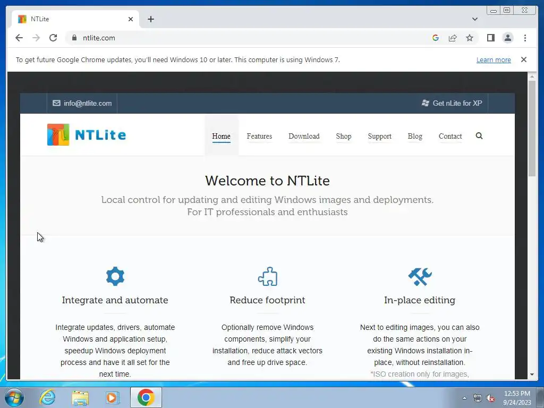Click the site search magnifier icon
Viewport: 544px width, 408px height.
tap(479, 135)
